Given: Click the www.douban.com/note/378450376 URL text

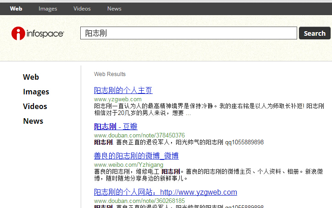Looking at the screenshot, I should (x=139, y=135).
